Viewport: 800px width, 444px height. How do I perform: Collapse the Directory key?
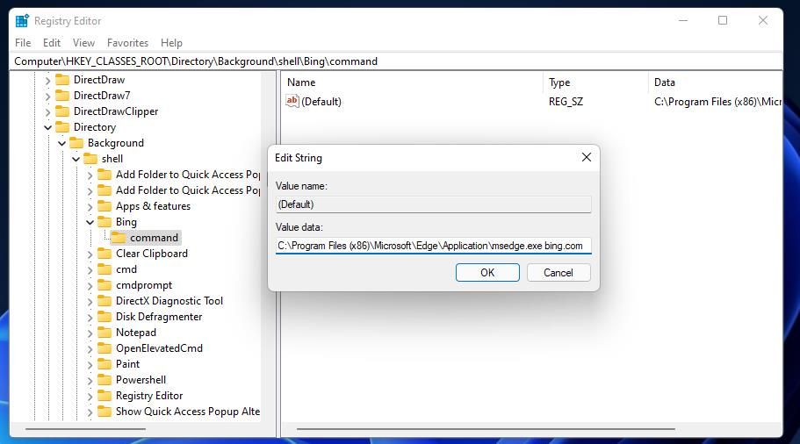point(47,127)
